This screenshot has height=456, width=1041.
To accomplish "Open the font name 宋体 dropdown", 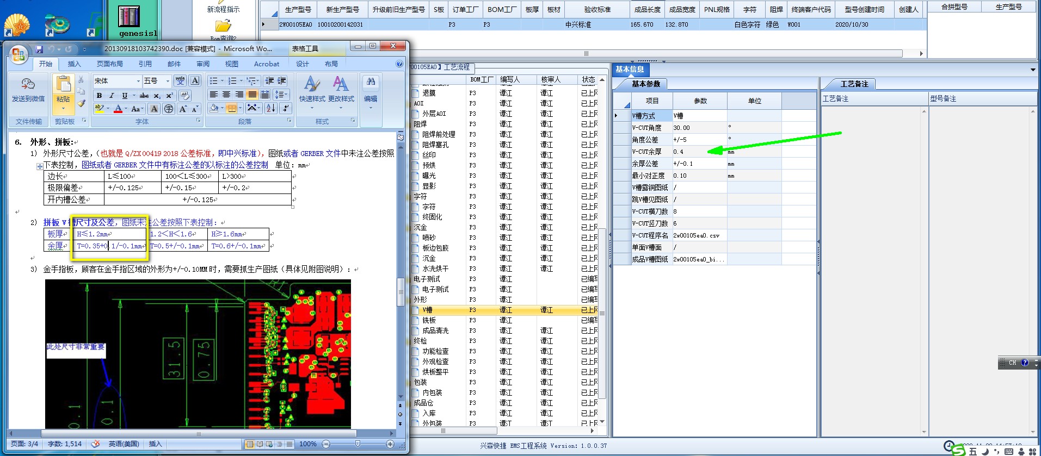I will 138,81.
